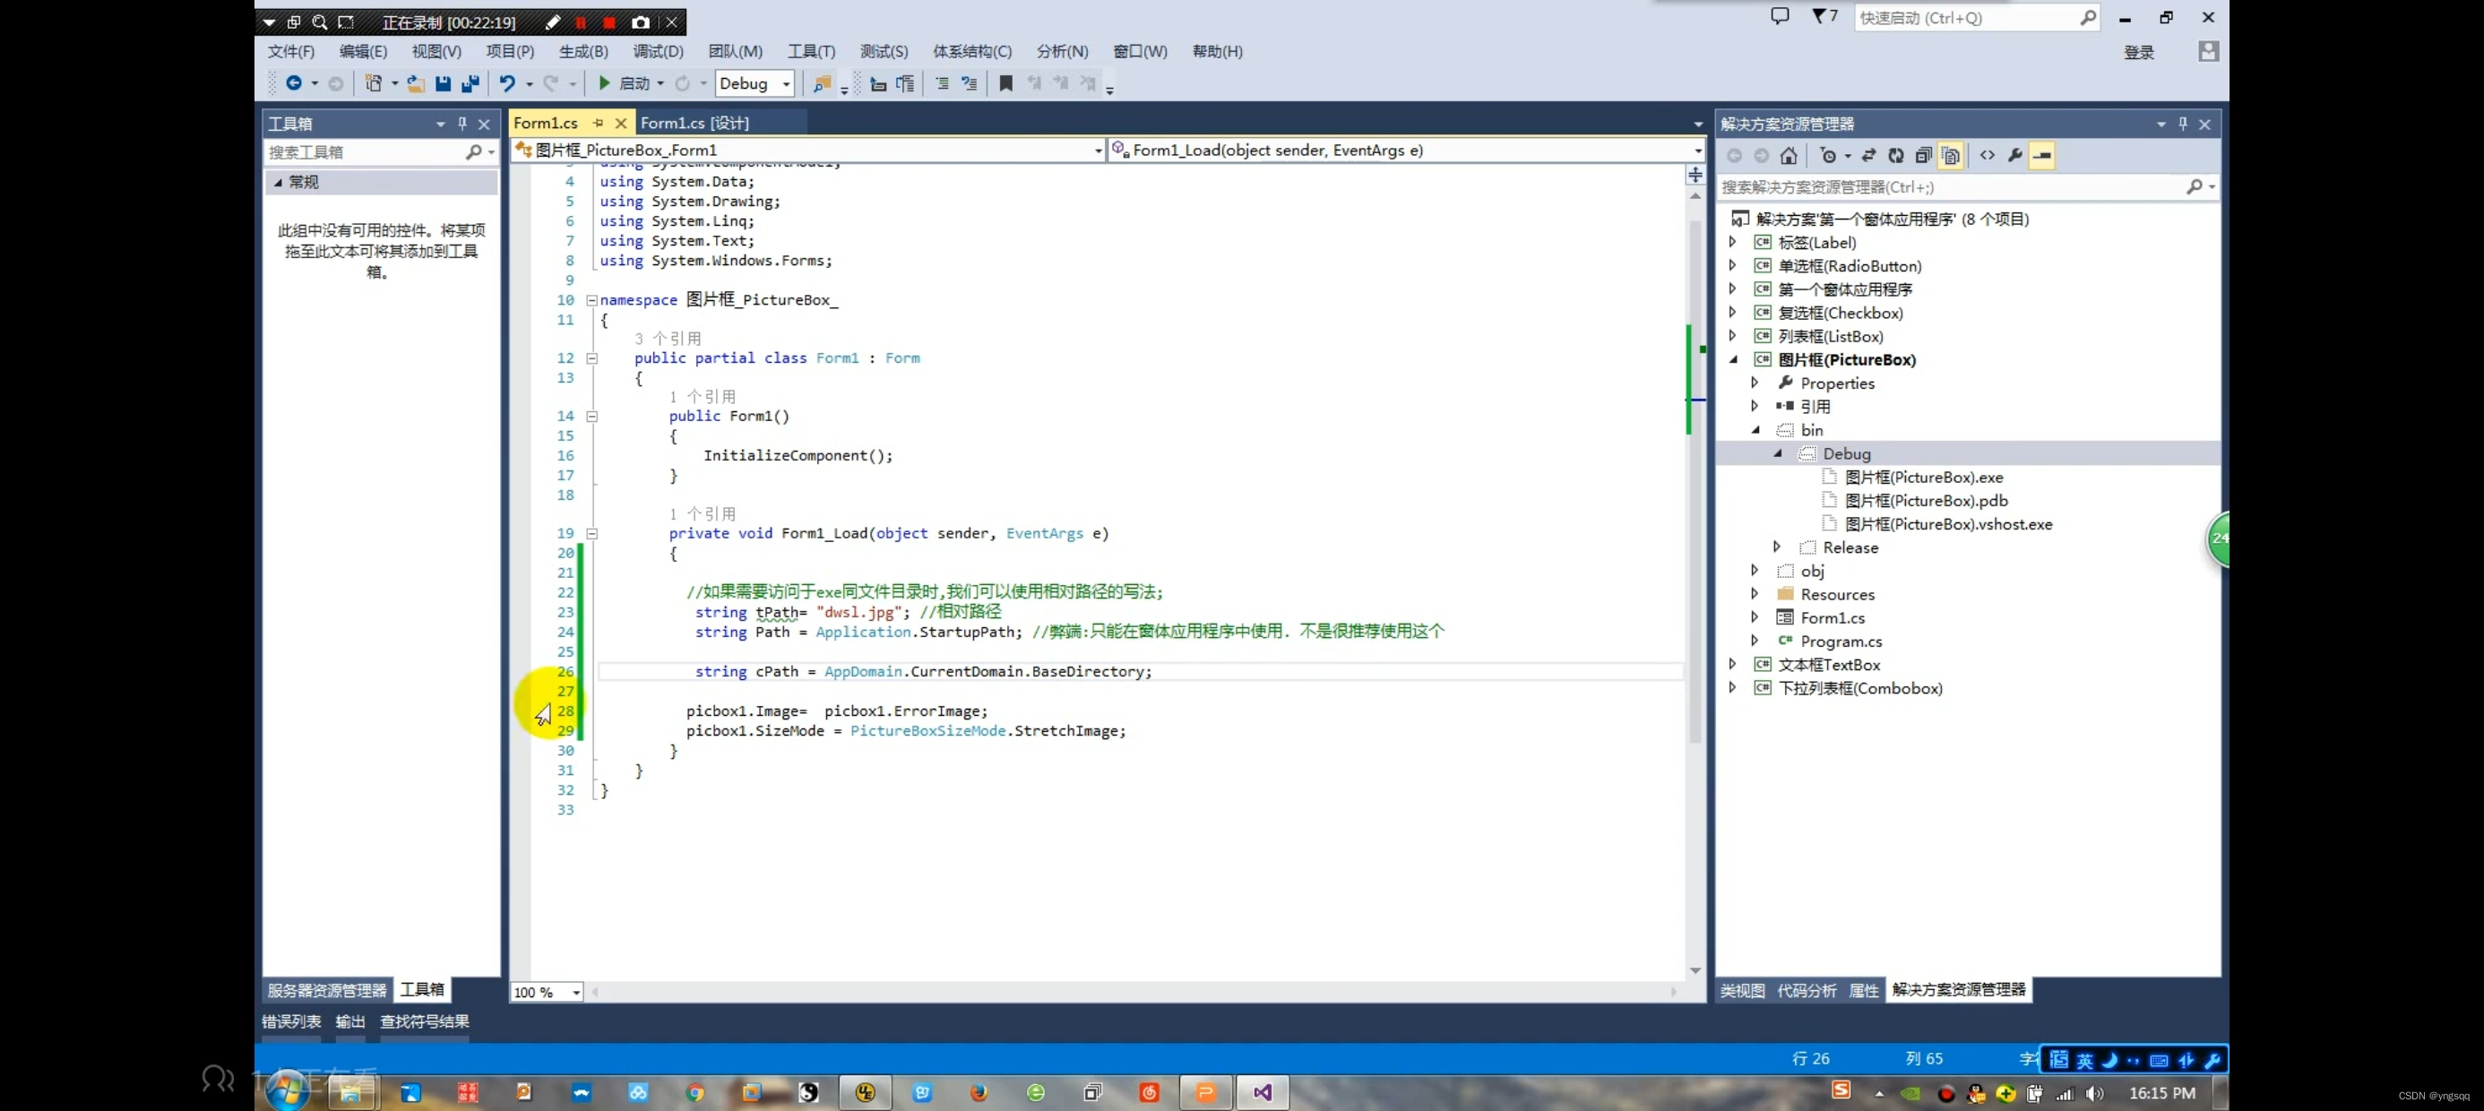Collapse the 图片框(PictureBox) project node
This screenshot has width=2484, height=1111.
1733,358
